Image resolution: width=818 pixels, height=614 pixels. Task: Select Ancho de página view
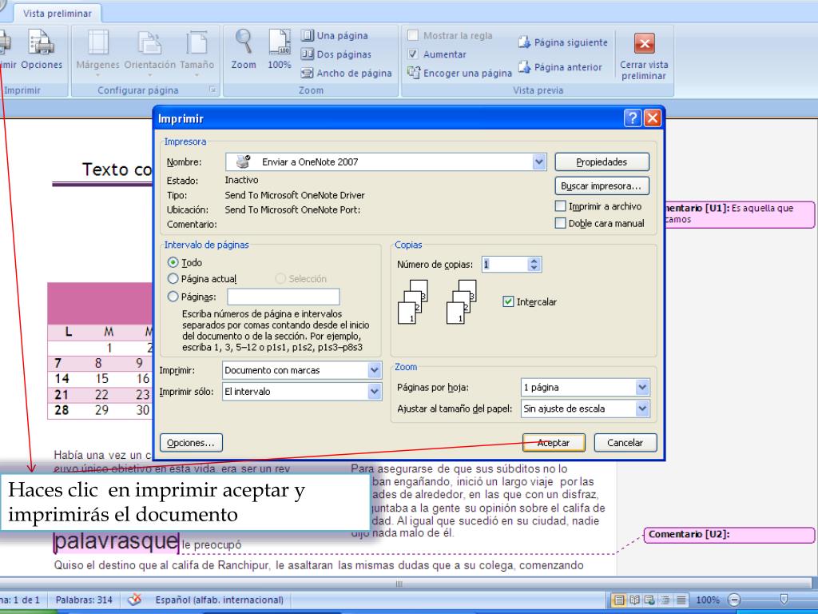(x=347, y=73)
